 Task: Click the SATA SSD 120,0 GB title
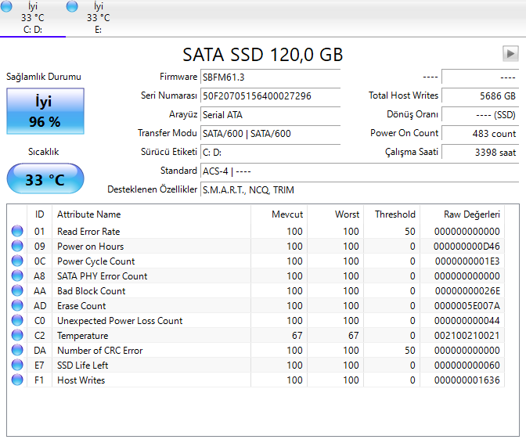[263, 55]
